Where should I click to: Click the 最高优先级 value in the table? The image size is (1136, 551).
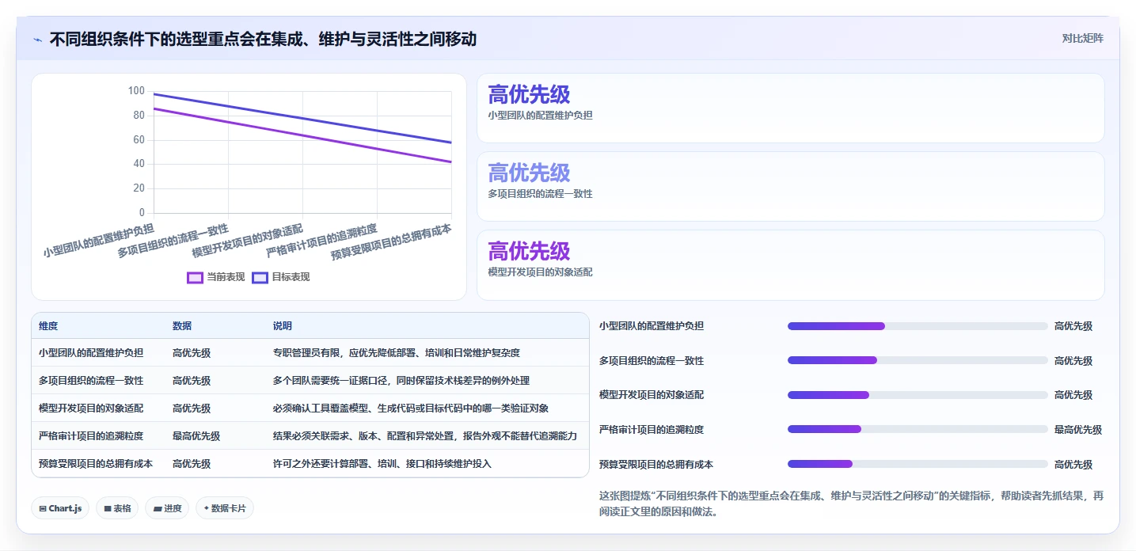tap(196, 436)
